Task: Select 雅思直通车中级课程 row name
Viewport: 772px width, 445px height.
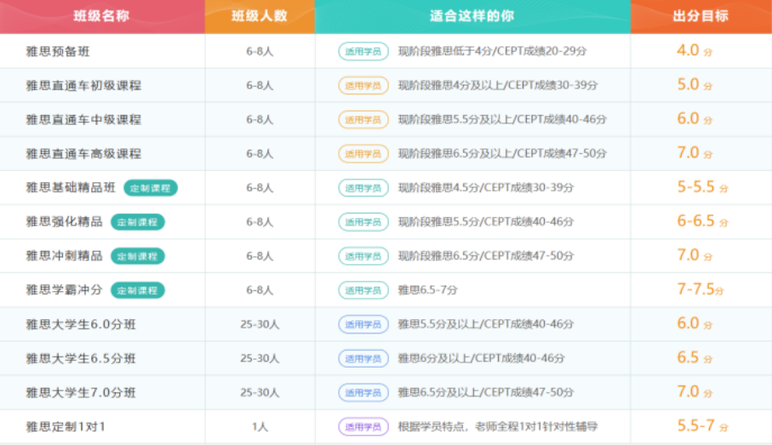Action: pyautogui.click(x=83, y=120)
